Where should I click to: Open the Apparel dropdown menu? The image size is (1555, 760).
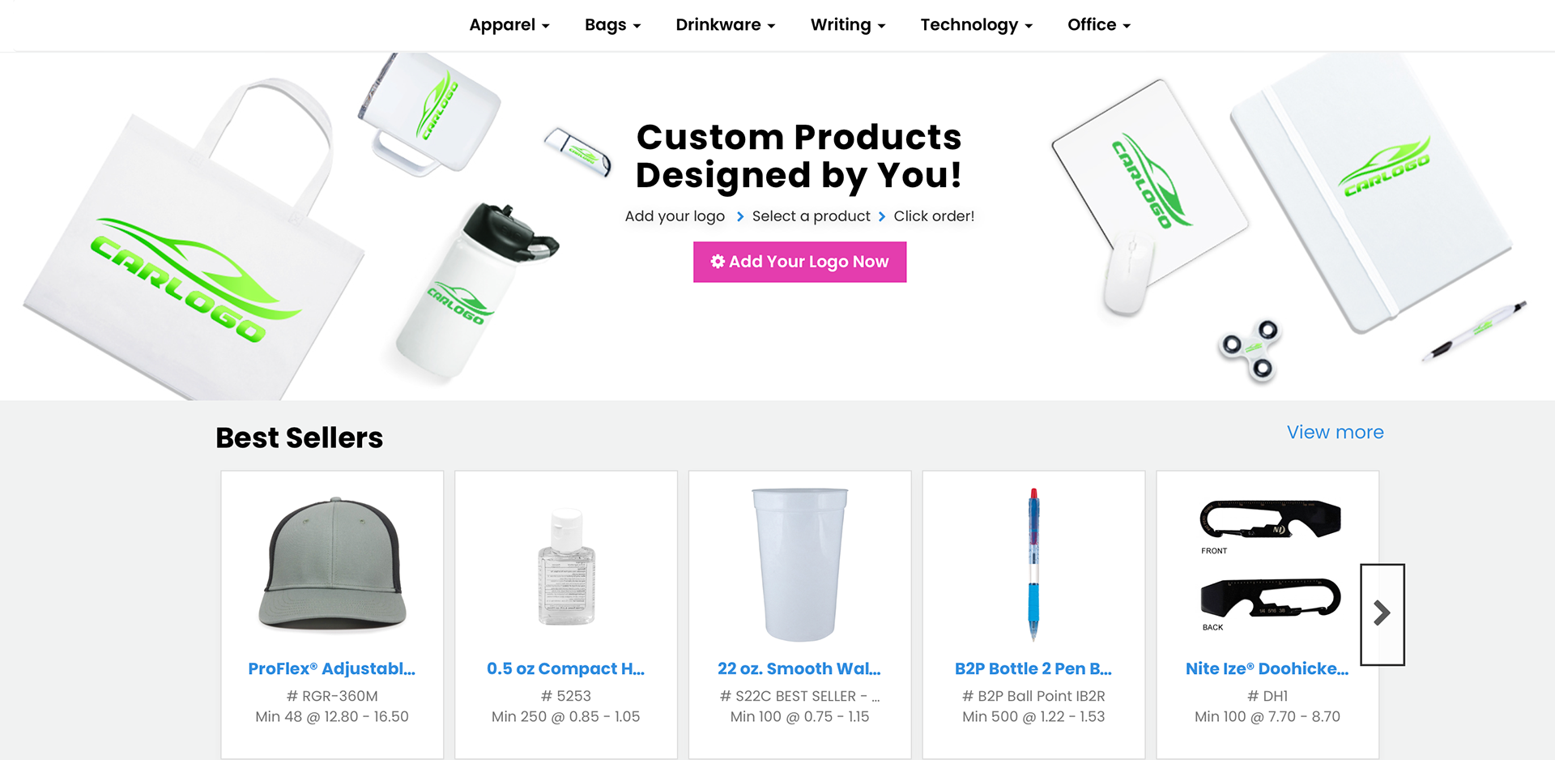(509, 25)
